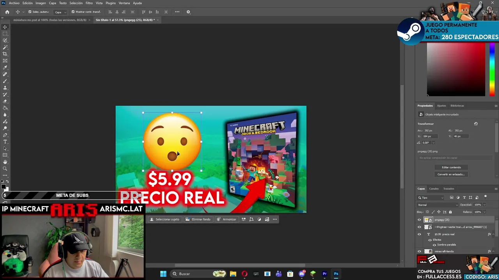The width and height of the screenshot is (499, 280).
Task: Open the Normal blend mode dropdown
Action: point(438,205)
